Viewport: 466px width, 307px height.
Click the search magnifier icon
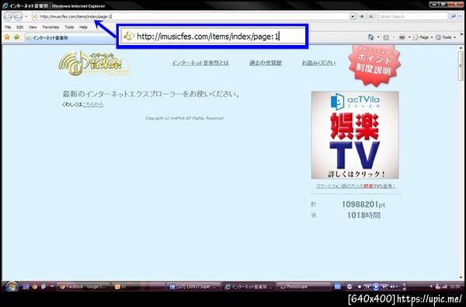454,16
